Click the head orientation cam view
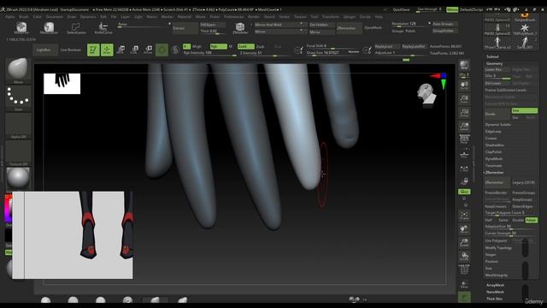 [426, 94]
